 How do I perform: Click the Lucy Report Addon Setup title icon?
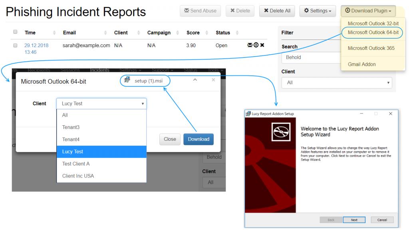pos(248,114)
